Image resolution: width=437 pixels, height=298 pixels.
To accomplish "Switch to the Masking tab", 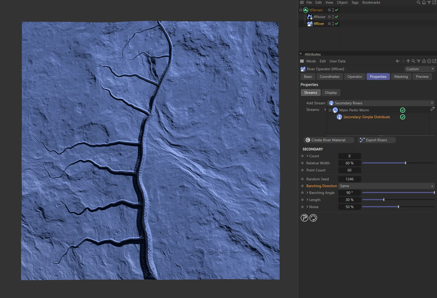I will tap(401, 77).
